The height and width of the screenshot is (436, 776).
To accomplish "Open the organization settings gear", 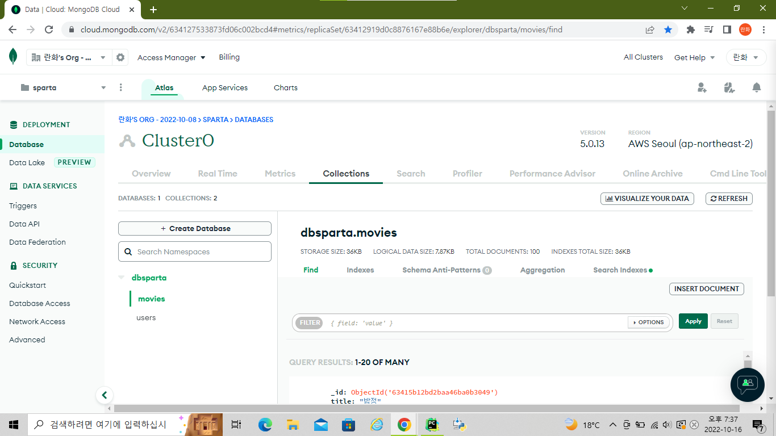I will (x=120, y=57).
